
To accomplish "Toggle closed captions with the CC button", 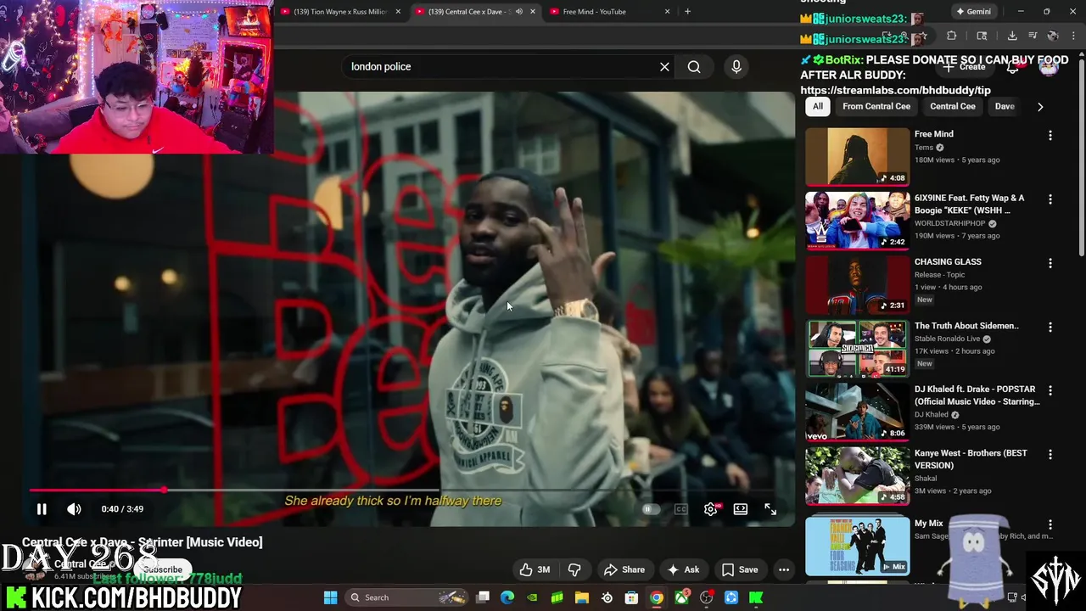I will (x=680, y=509).
